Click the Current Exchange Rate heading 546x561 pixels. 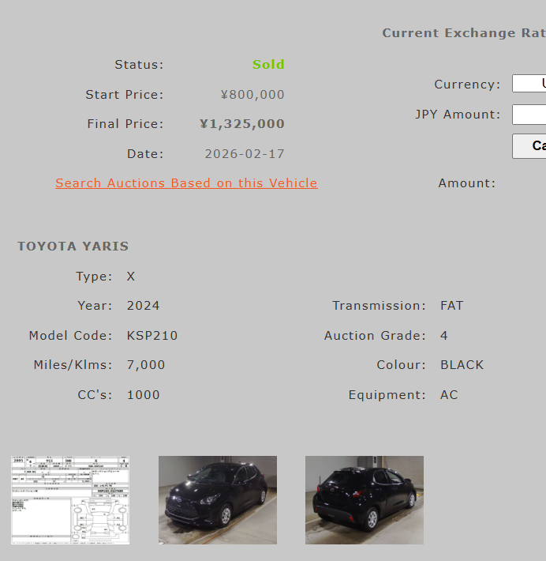464,33
